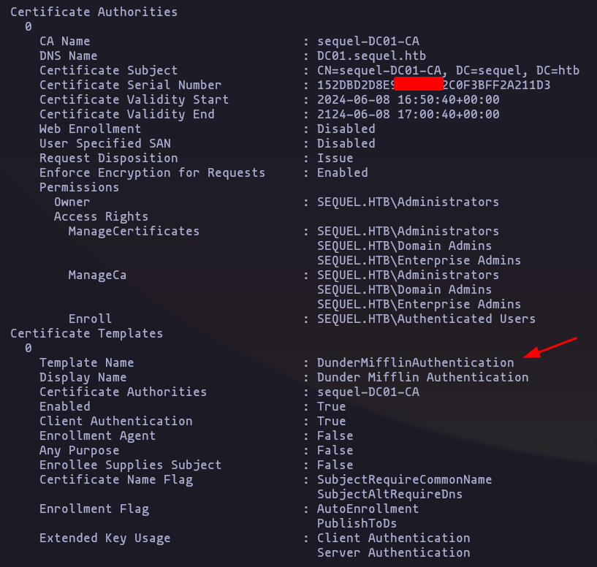The height and width of the screenshot is (567, 597).
Task: Click the red redaction box over the serial number
Action: click(419, 84)
